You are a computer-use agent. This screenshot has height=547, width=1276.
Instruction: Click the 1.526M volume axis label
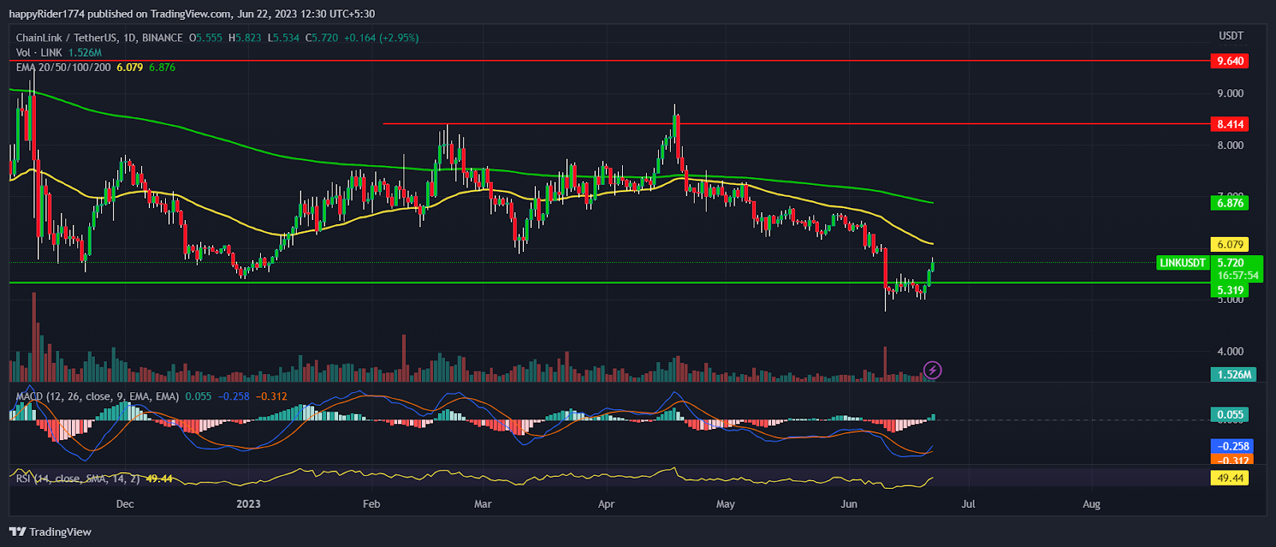click(x=1233, y=375)
